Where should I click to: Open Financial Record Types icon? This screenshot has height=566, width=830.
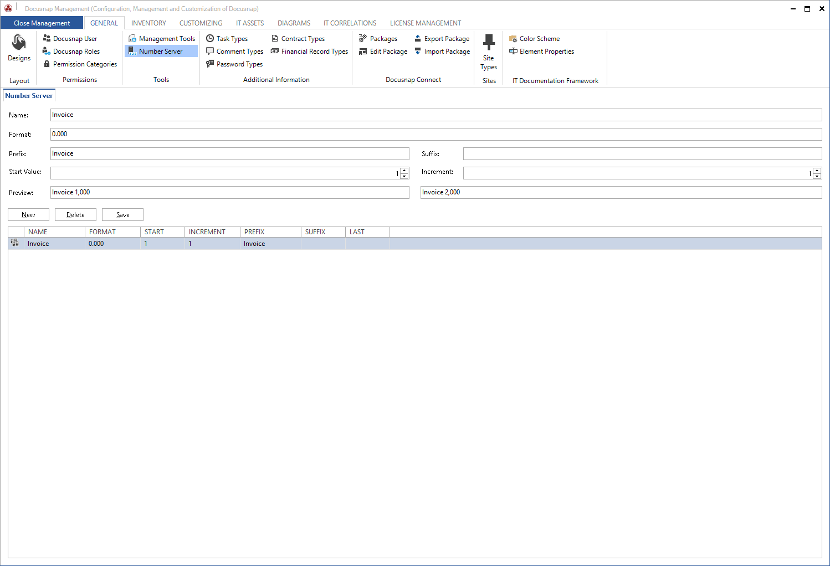[275, 51]
